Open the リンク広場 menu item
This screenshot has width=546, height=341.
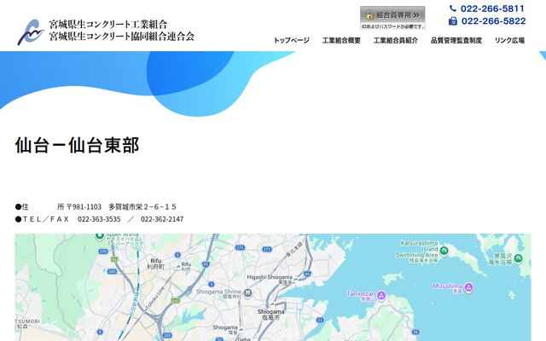509,40
